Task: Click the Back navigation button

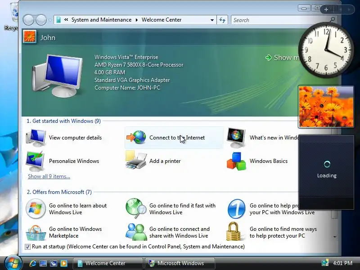Action: coord(28,20)
